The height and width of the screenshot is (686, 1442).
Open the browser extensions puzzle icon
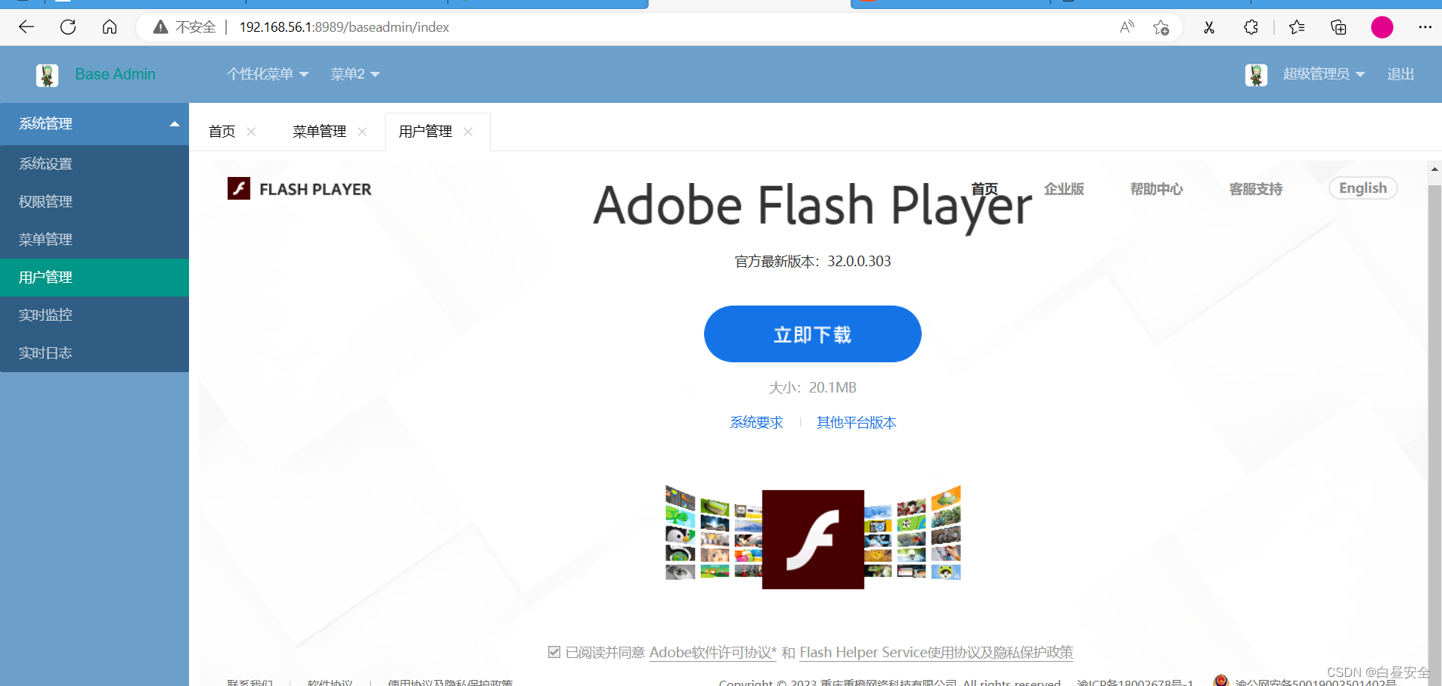point(1251,27)
